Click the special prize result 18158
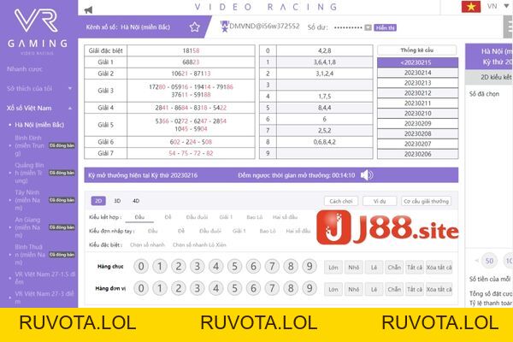The width and height of the screenshot is (513, 342). [191, 50]
